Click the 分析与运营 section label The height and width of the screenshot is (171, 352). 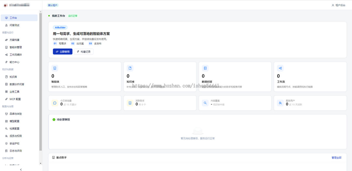8,158
